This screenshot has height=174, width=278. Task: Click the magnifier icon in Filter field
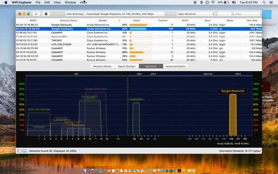tap(233, 14)
